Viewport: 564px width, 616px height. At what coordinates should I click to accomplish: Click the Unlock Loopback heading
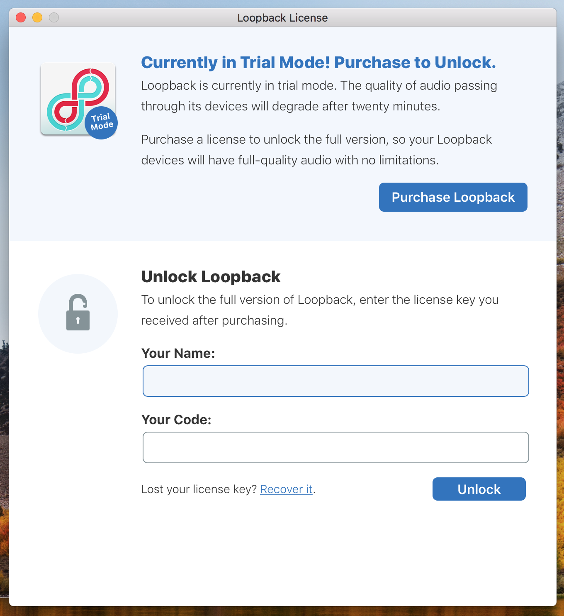point(211,277)
